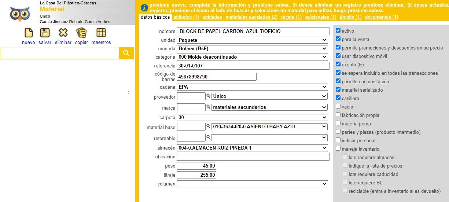The width and height of the screenshot is (449, 202).
Task: Click the eliminar X icon
Action: tap(63, 33)
